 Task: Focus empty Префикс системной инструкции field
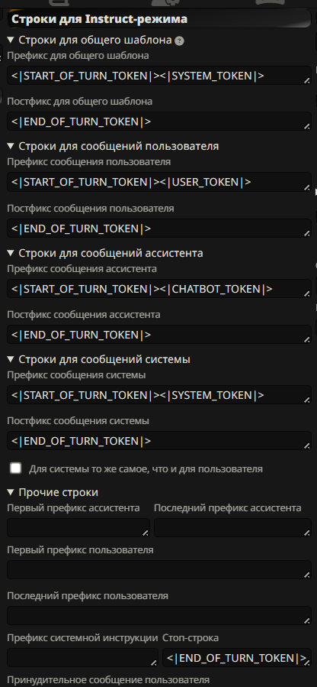click(82, 658)
